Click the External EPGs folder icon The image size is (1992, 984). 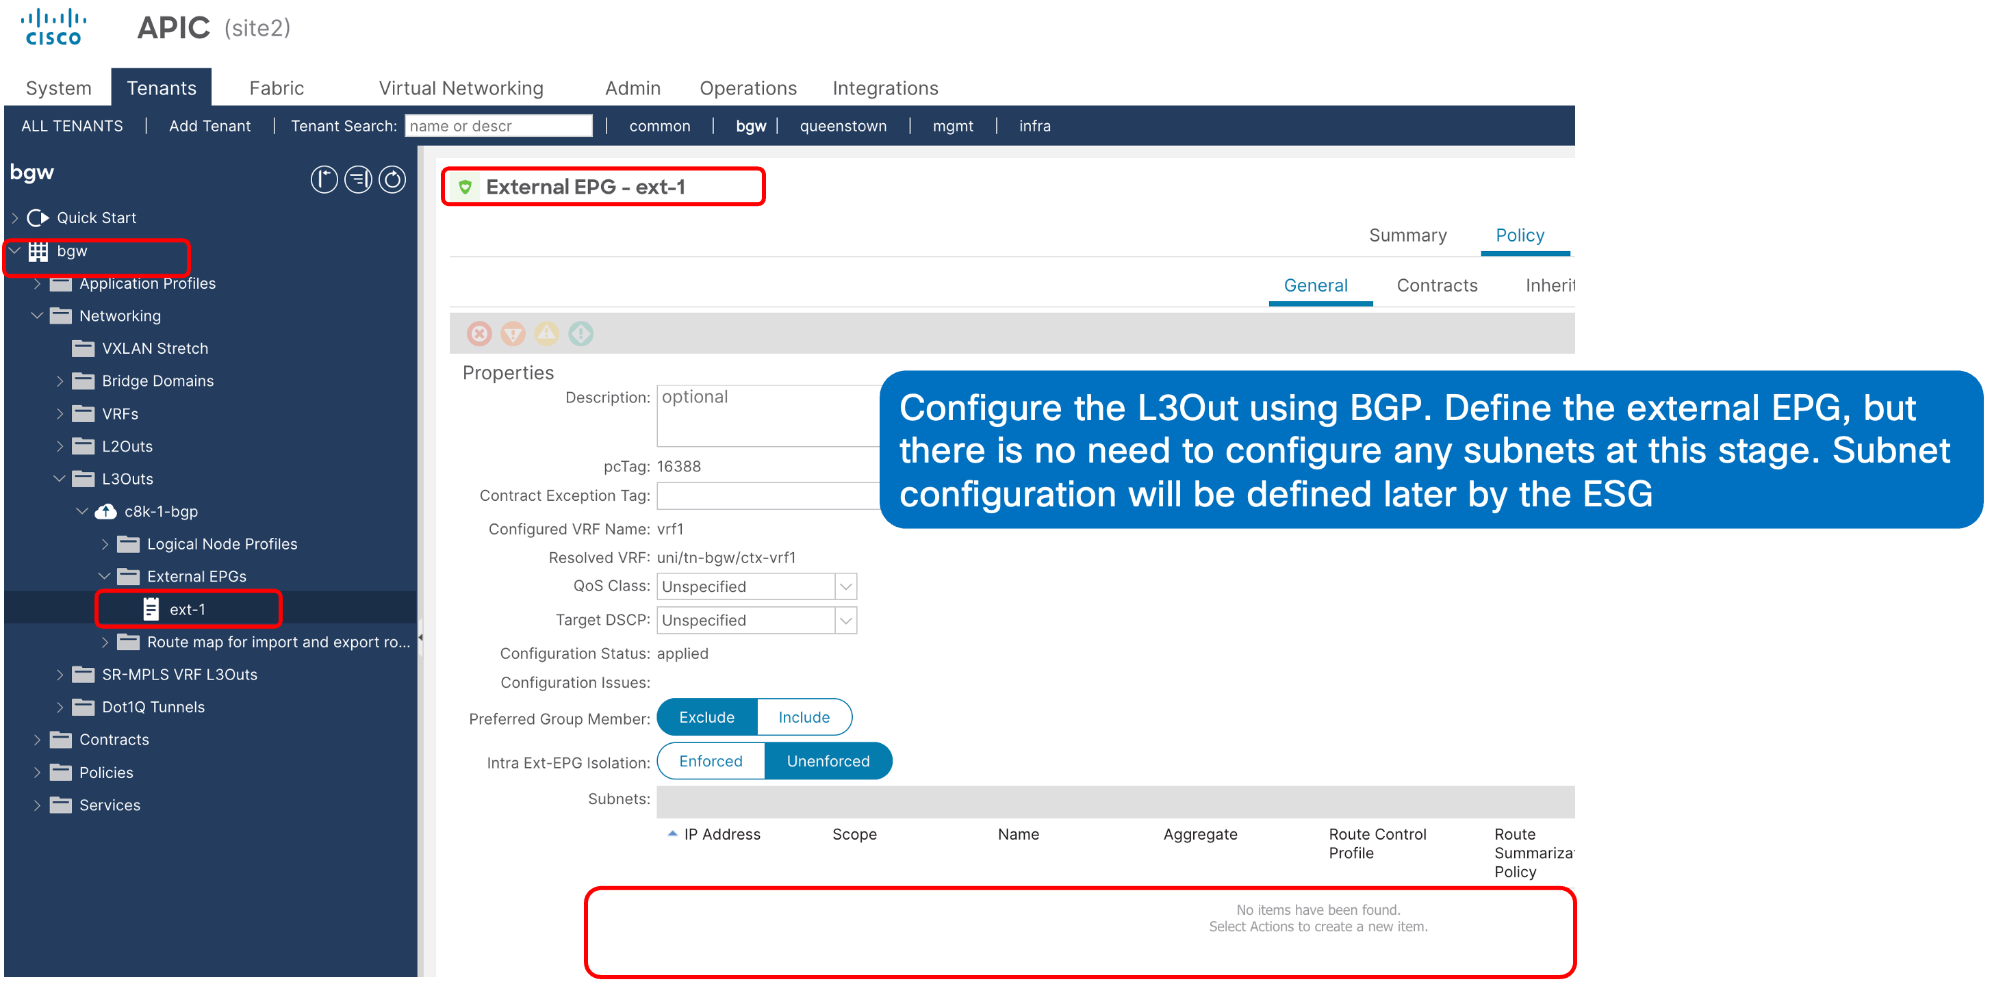pyautogui.click(x=129, y=577)
